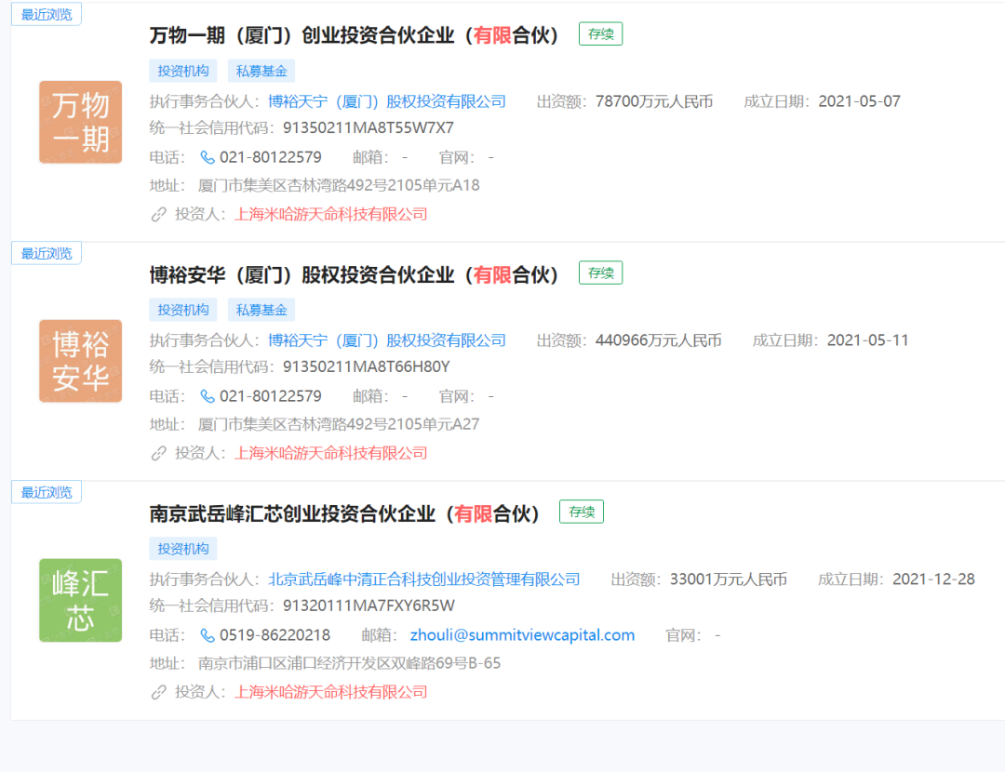Image resolution: width=1005 pixels, height=772 pixels.
Task: Select founding date 2021-05-11
Action: click(x=868, y=340)
